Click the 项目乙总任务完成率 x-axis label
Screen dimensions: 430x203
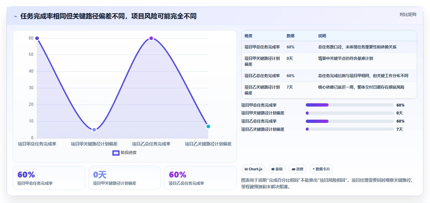point(151,144)
